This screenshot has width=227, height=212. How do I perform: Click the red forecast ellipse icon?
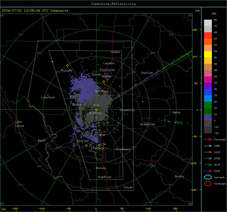click(x=208, y=184)
